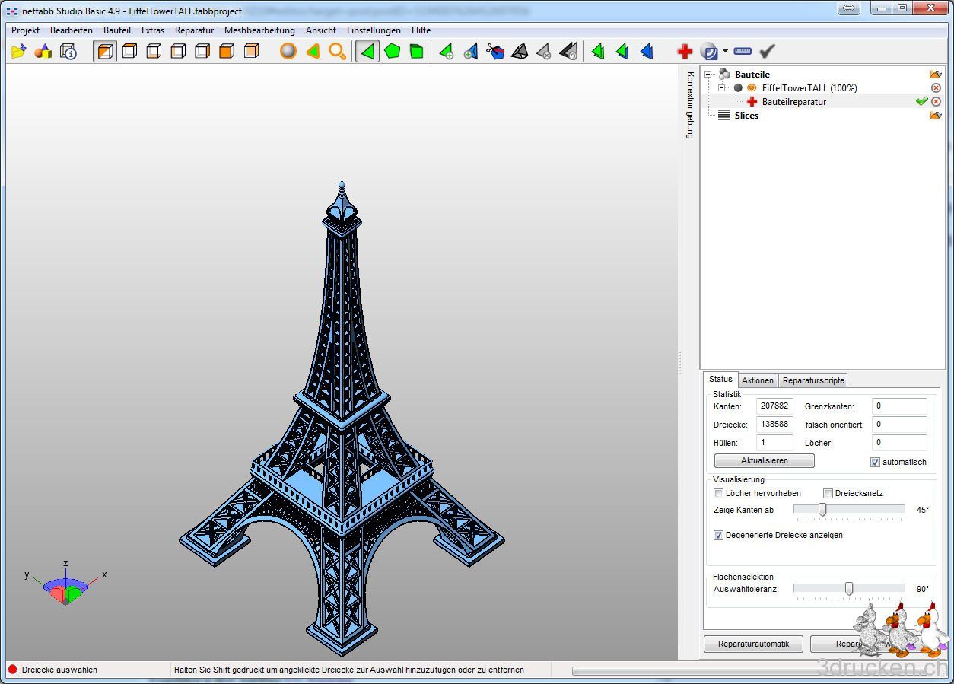This screenshot has width=954, height=684.
Task: Enable the Löcher hervorheben checkbox
Action: (x=719, y=493)
